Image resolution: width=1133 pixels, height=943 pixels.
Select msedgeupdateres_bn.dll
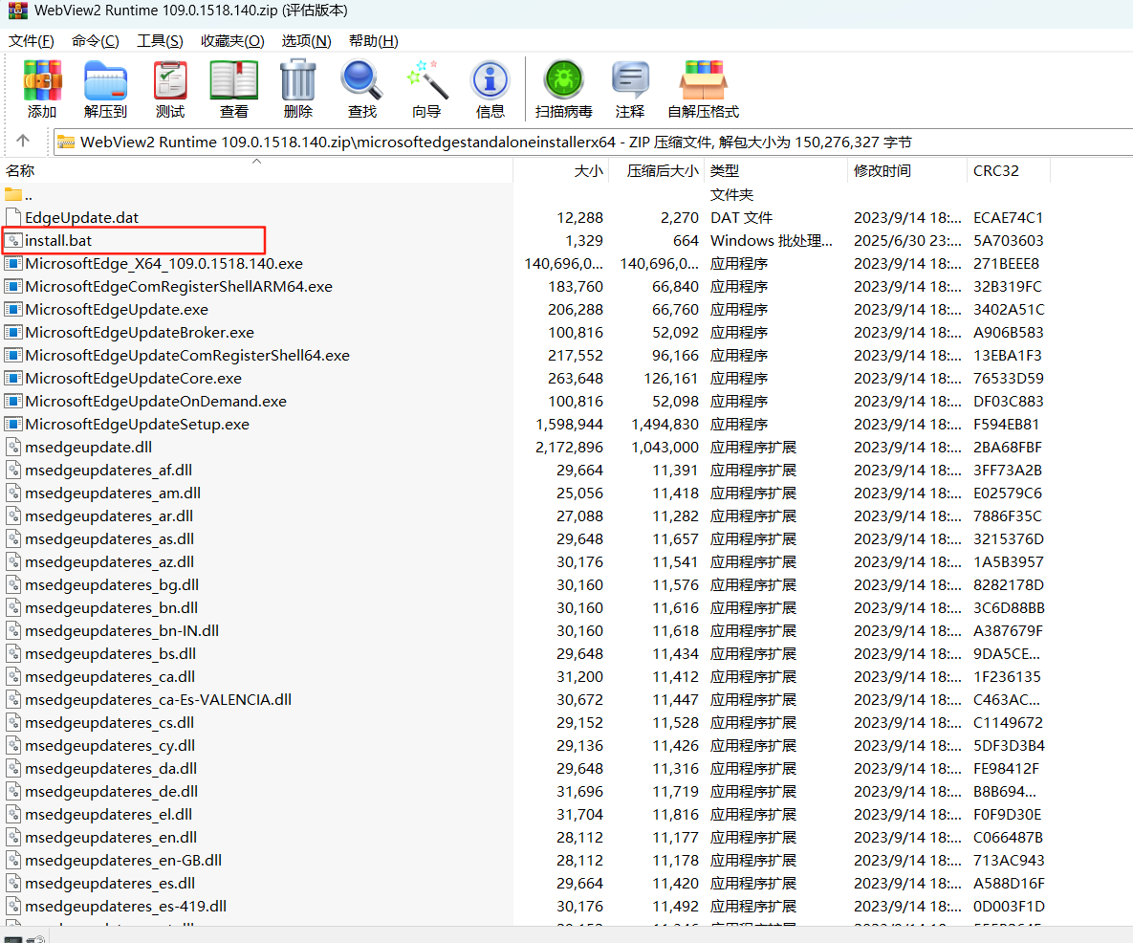111,607
